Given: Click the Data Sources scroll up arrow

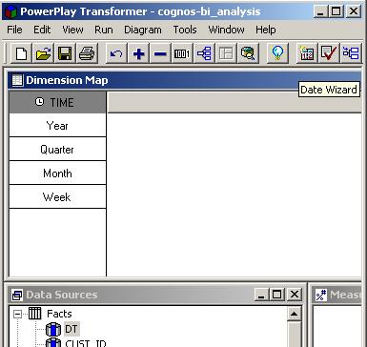Looking at the screenshot, I should click(x=294, y=314).
